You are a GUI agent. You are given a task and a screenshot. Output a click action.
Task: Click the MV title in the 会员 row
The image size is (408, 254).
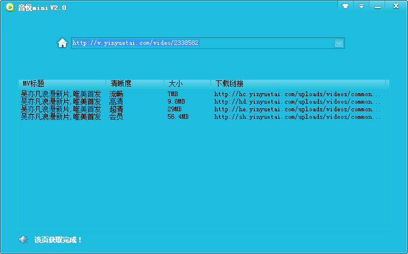click(x=61, y=117)
